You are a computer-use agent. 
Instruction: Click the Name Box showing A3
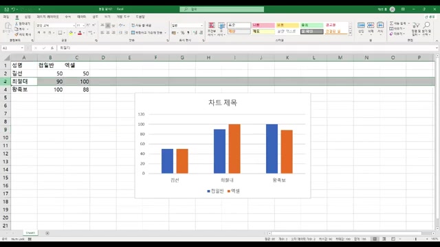click(x=12, y=48)
